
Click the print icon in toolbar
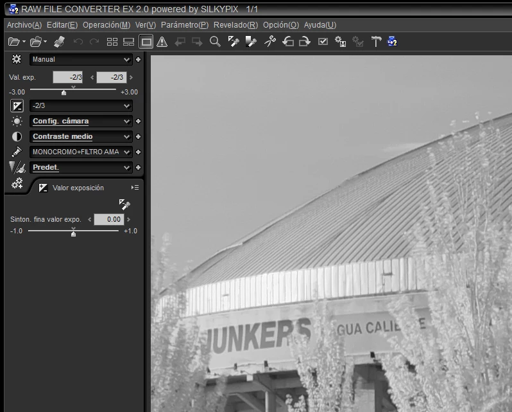pos(59,42)
